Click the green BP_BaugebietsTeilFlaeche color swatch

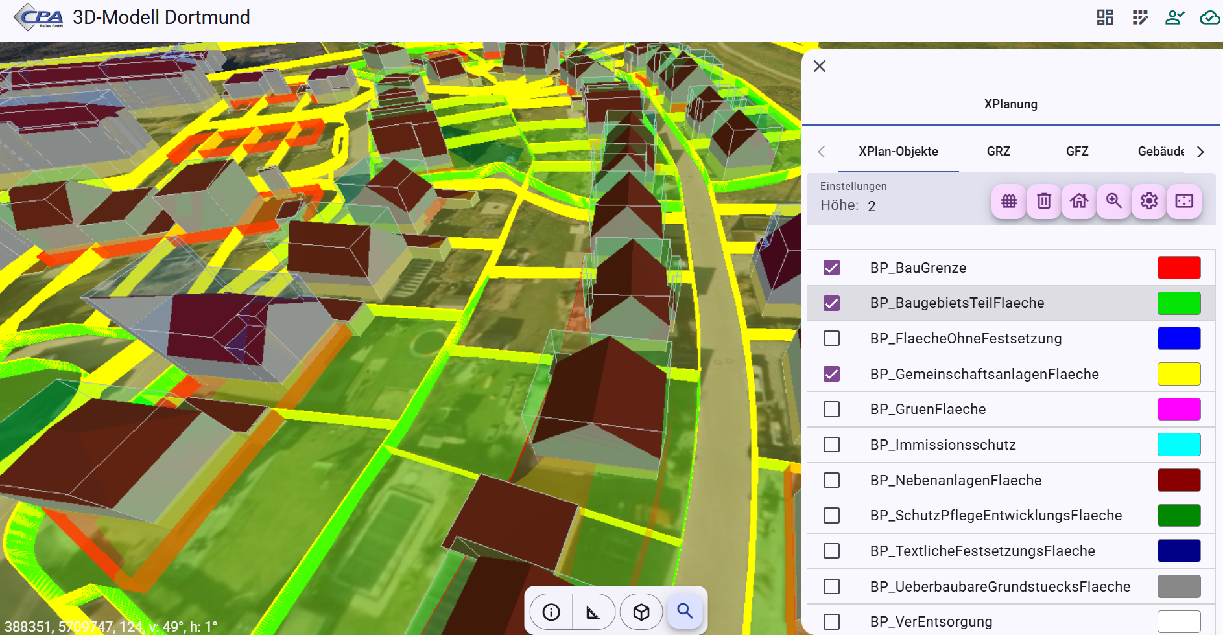click(x=1179, y=303)
